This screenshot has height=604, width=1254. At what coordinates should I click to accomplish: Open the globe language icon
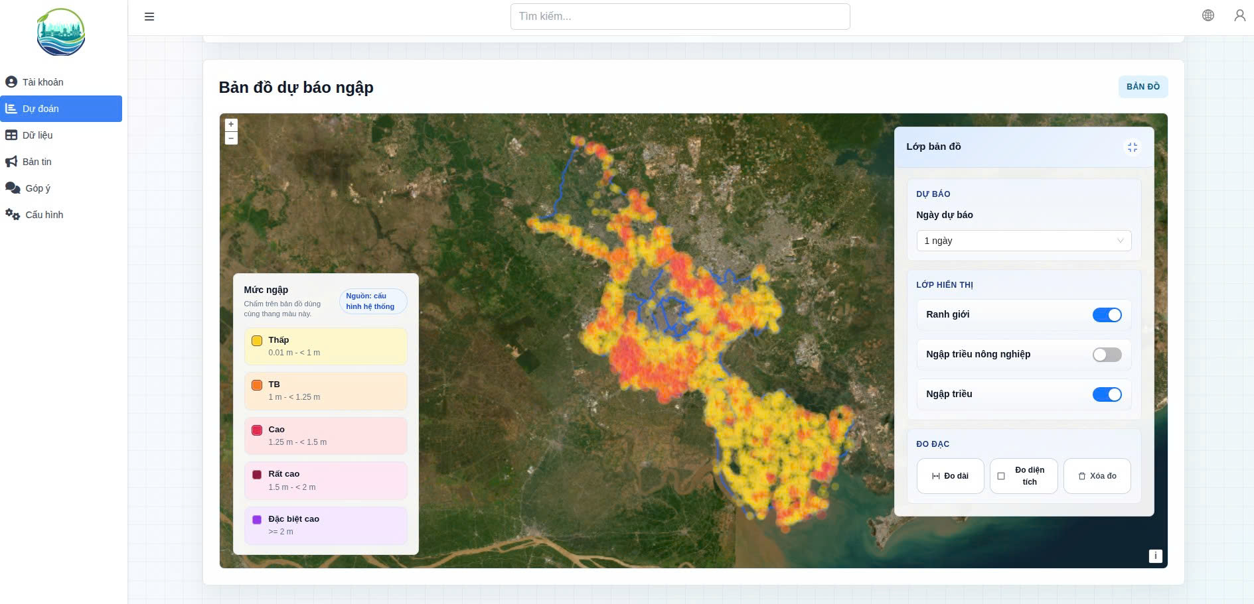pyautogui.click(x=1208, y=15)
